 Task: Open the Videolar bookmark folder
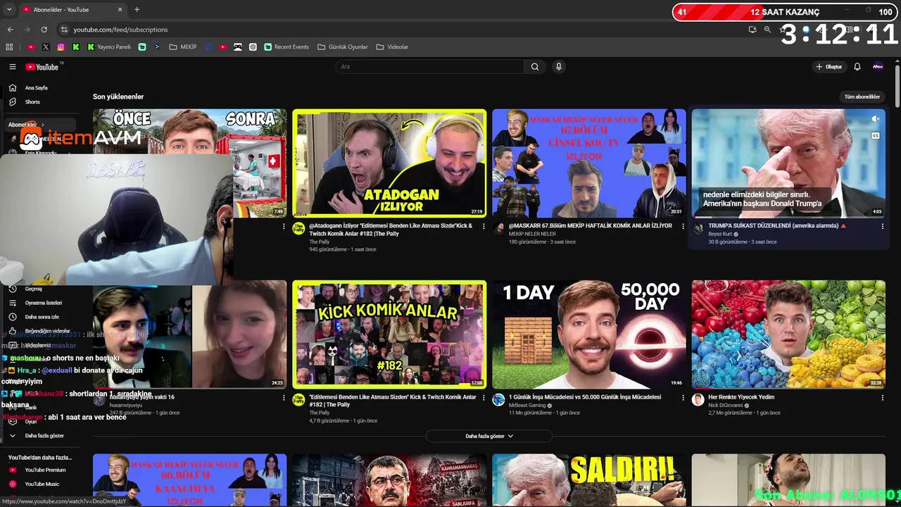tap(392, 47)
